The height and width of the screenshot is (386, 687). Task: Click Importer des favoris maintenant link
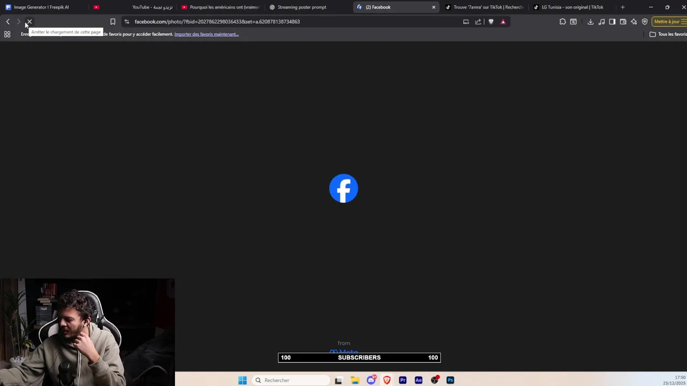point(207,34)
